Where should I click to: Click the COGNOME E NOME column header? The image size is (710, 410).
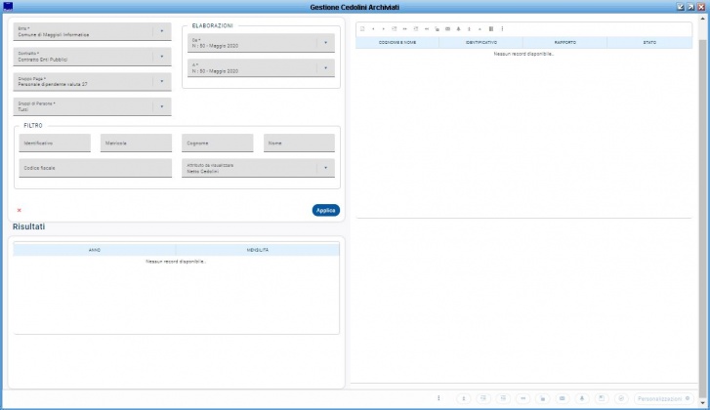coord(397,43)
